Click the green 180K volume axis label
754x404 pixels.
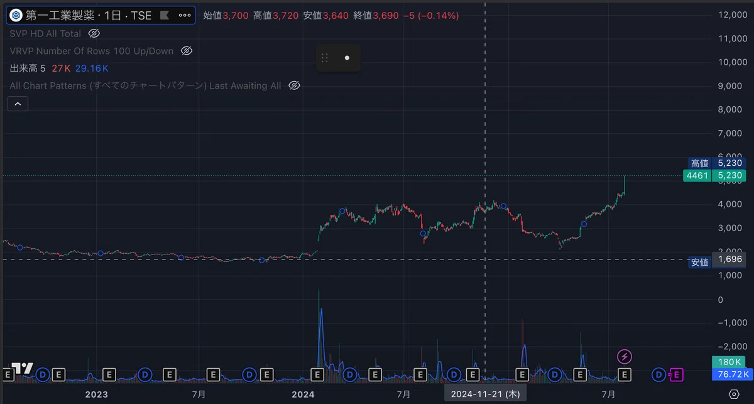click(730, 363)
